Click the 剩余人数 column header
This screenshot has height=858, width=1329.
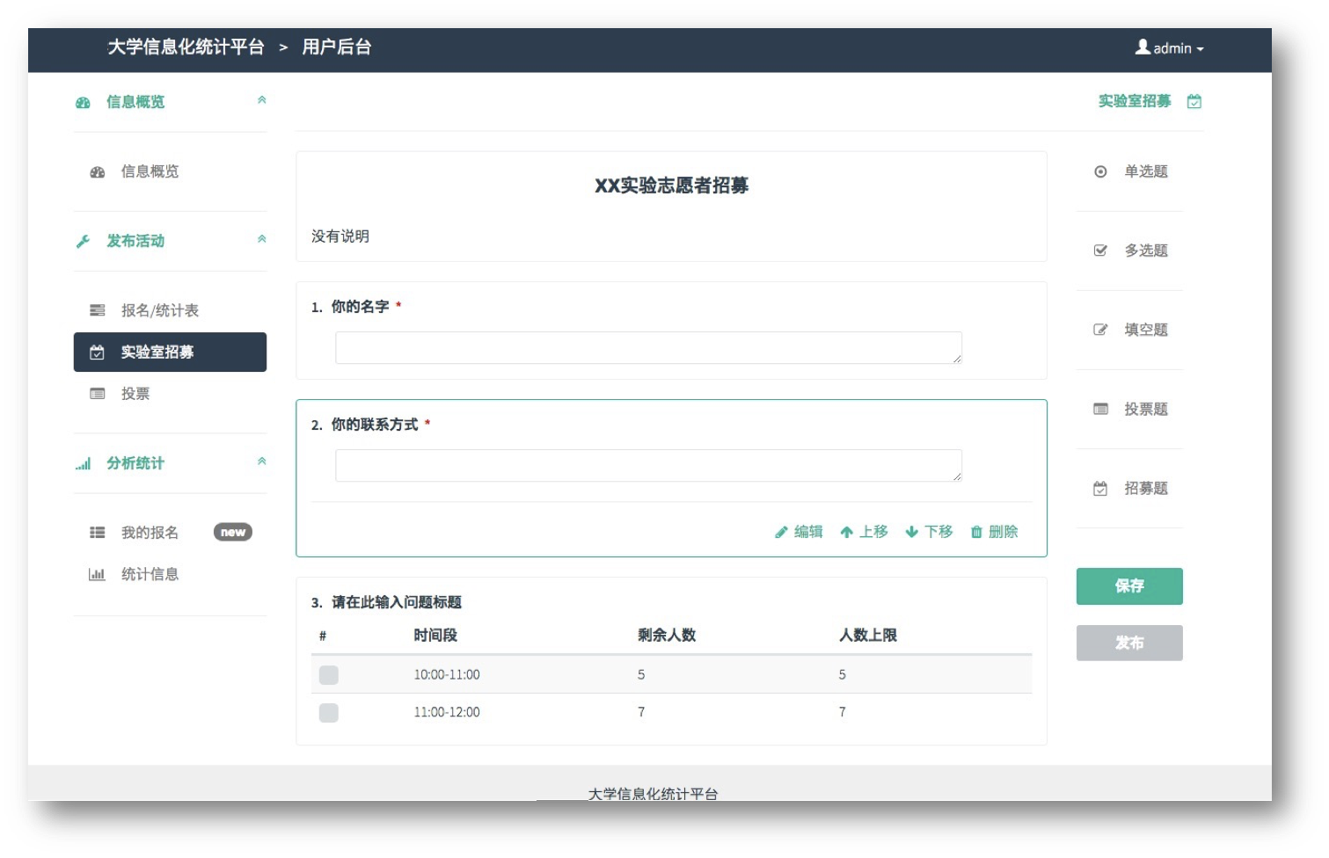coord(667,636)
